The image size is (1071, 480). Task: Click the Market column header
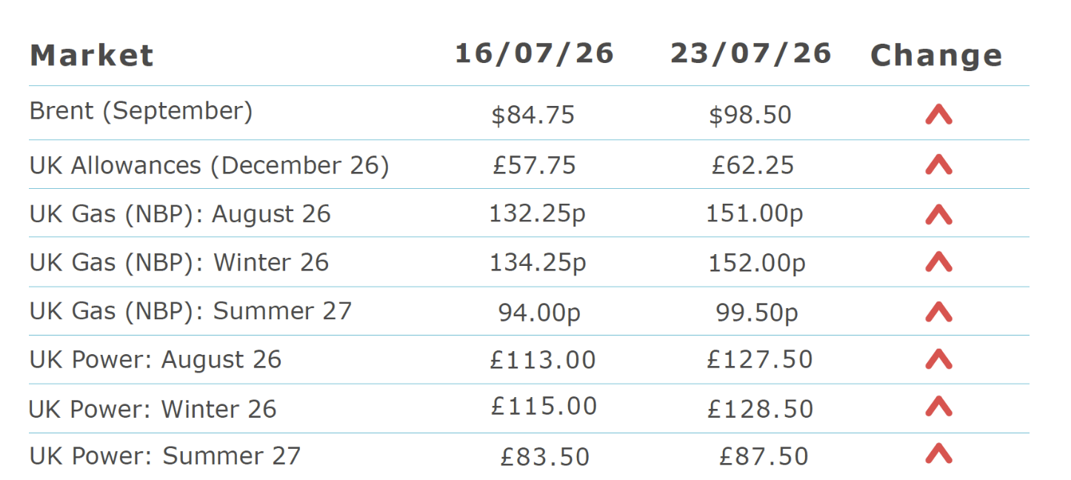(x=92, y=56)
